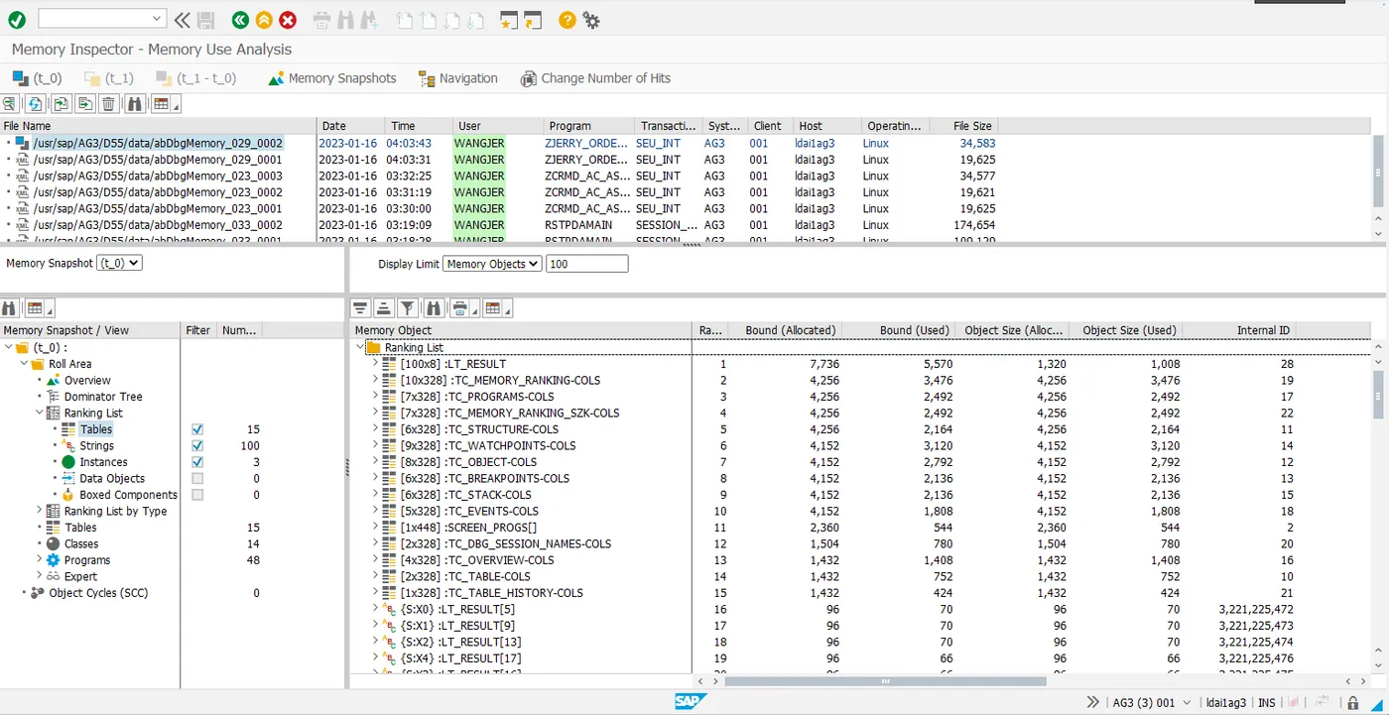Click the File Name column header

[159, 126]
